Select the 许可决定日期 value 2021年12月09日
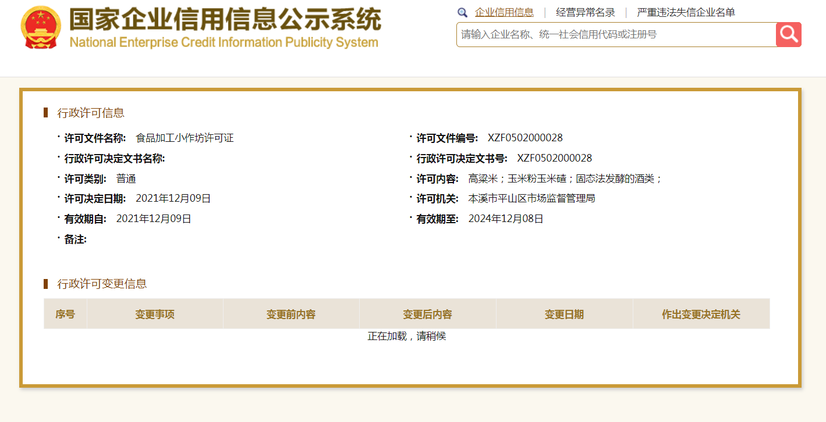826x422 pixels. [x=173, y=198]
